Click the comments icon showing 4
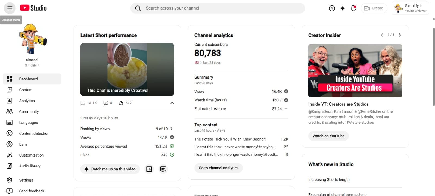435x196 pixels. point(106,103)
